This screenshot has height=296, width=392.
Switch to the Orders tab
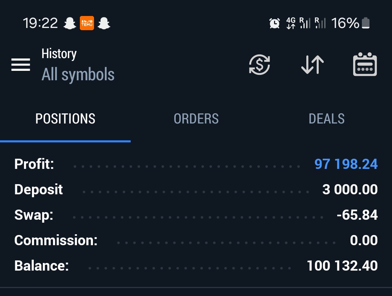[x=196, y=119]
